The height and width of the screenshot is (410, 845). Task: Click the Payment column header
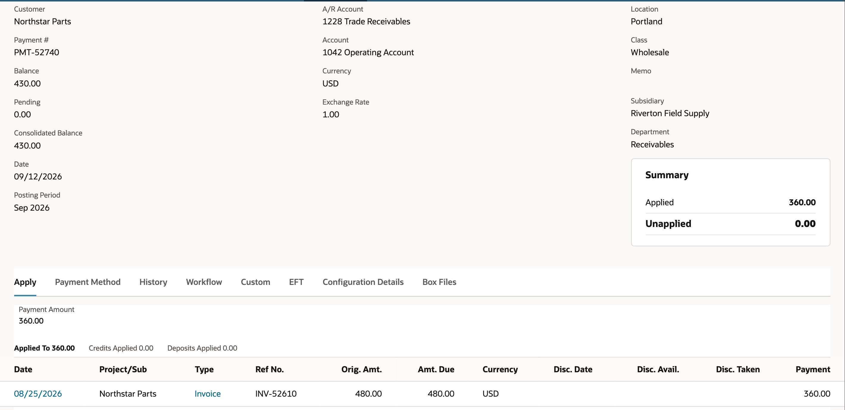(x=813, y=369)
